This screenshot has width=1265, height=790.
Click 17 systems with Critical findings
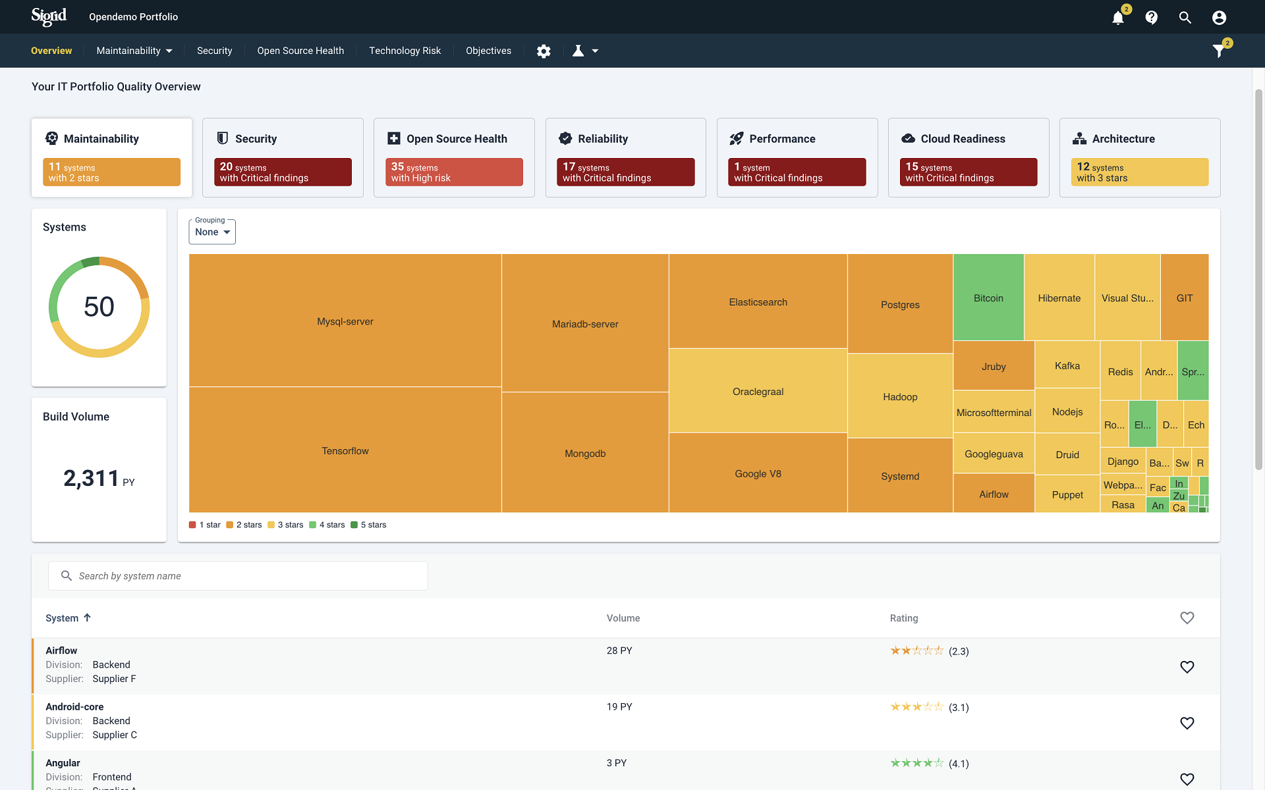625,172
